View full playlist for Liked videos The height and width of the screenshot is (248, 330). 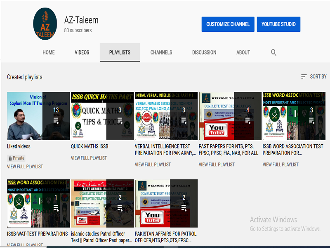tap(25, 167)
